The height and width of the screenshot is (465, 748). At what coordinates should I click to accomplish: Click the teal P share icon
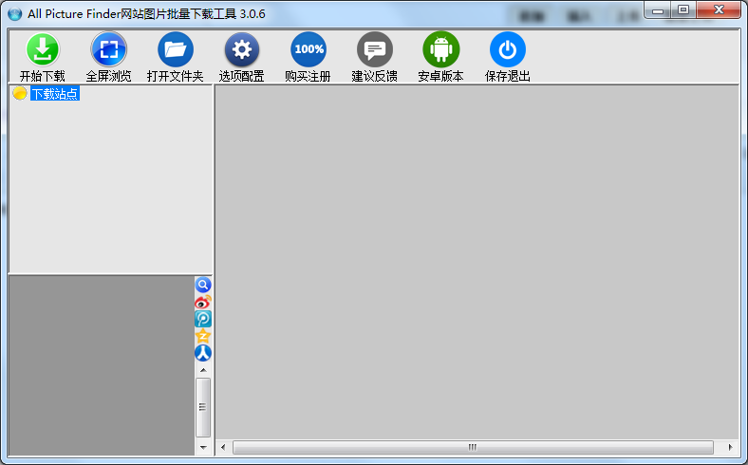pos(203,319)
